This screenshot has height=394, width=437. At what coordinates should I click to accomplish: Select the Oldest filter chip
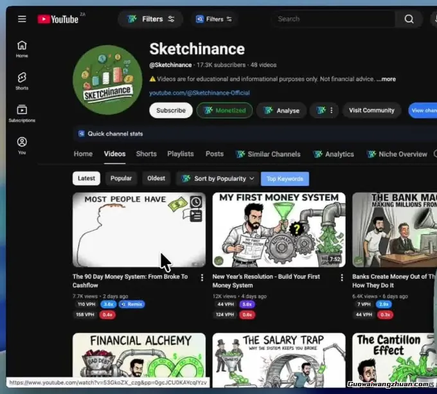(x=156, y=179)
